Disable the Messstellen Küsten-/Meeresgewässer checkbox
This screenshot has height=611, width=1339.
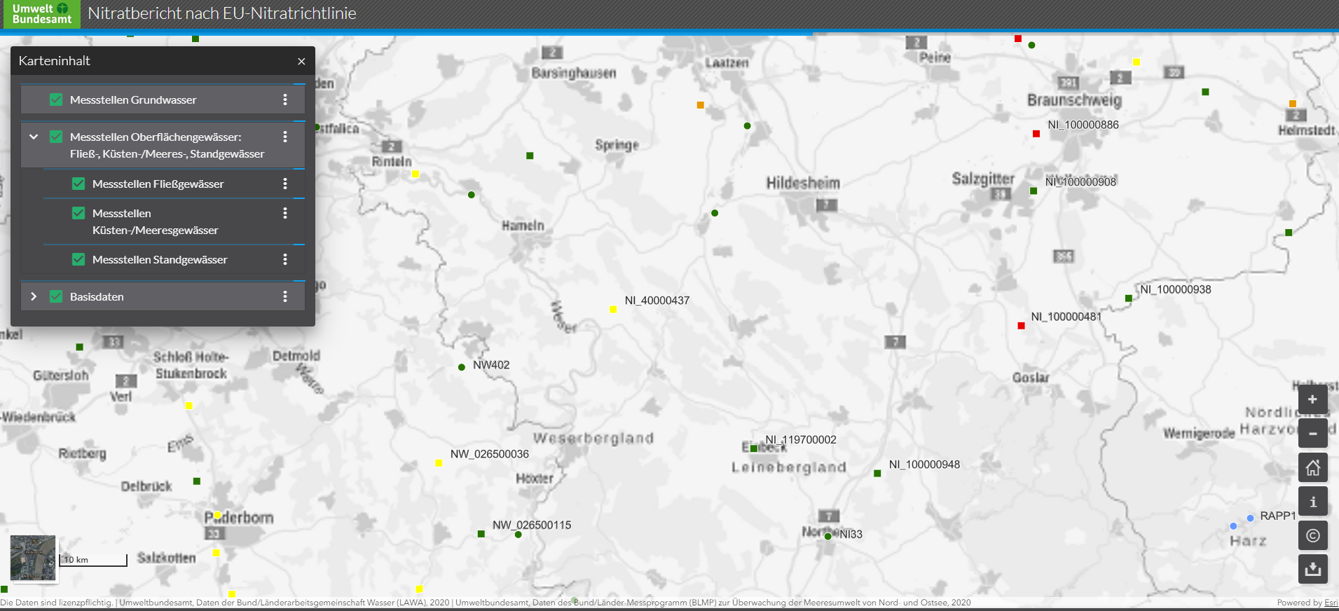coord(78,213)
